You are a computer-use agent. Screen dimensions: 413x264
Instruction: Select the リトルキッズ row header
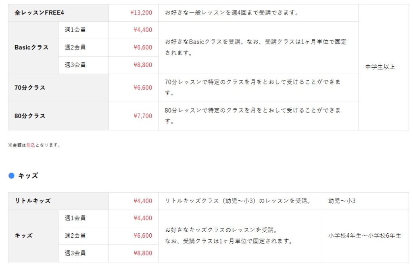click(x=33, y=201)
